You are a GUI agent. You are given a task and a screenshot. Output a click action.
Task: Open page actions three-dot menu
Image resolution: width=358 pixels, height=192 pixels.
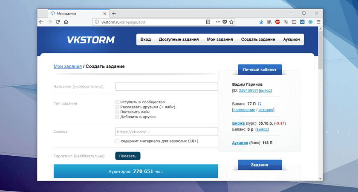pyautogui.click(x=218, y=22)
